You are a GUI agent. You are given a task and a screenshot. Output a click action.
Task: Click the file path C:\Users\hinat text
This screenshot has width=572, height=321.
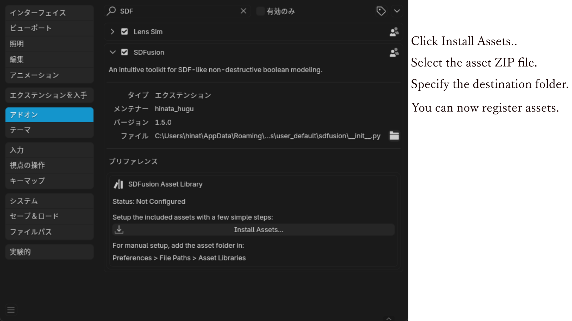[268, 136]
